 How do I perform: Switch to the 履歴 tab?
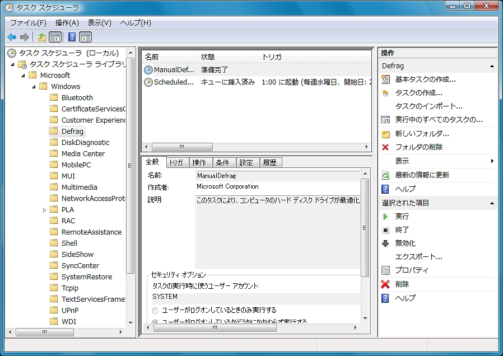pyautogui.click(x=269, y=162)
